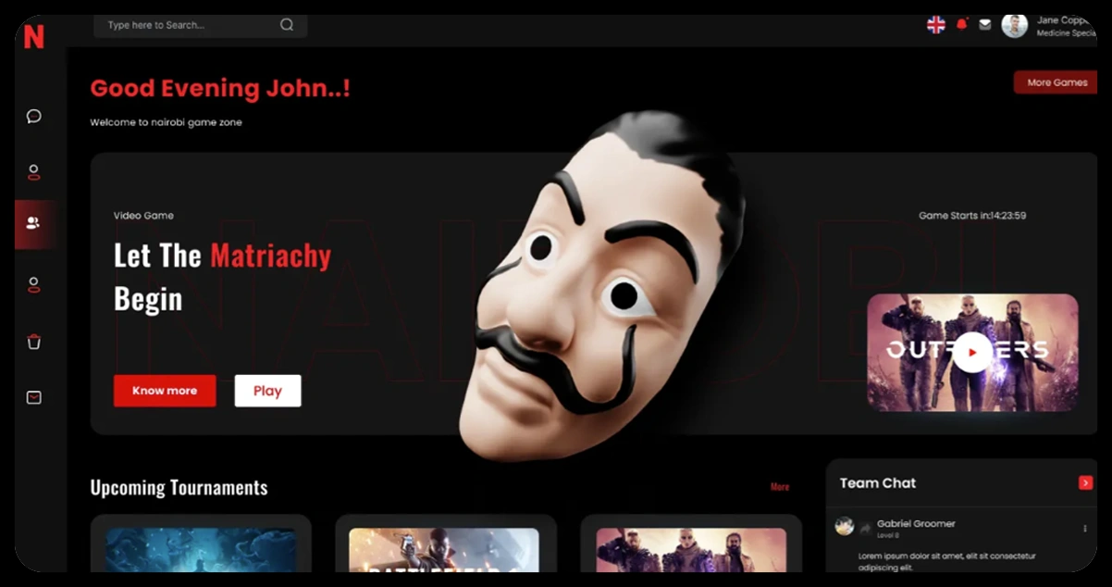Click the search magnifier icon
This screenshot has height=587, width=1112.
click(286, 25)
